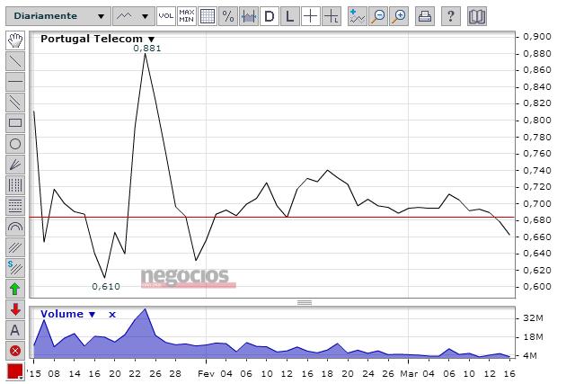Viewport: 575px width, 384px height.
Task: Grab the panel splitter handle above Volume
Action: [305, 303]
